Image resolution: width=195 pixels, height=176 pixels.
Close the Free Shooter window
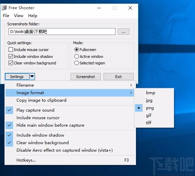[130, 8]
